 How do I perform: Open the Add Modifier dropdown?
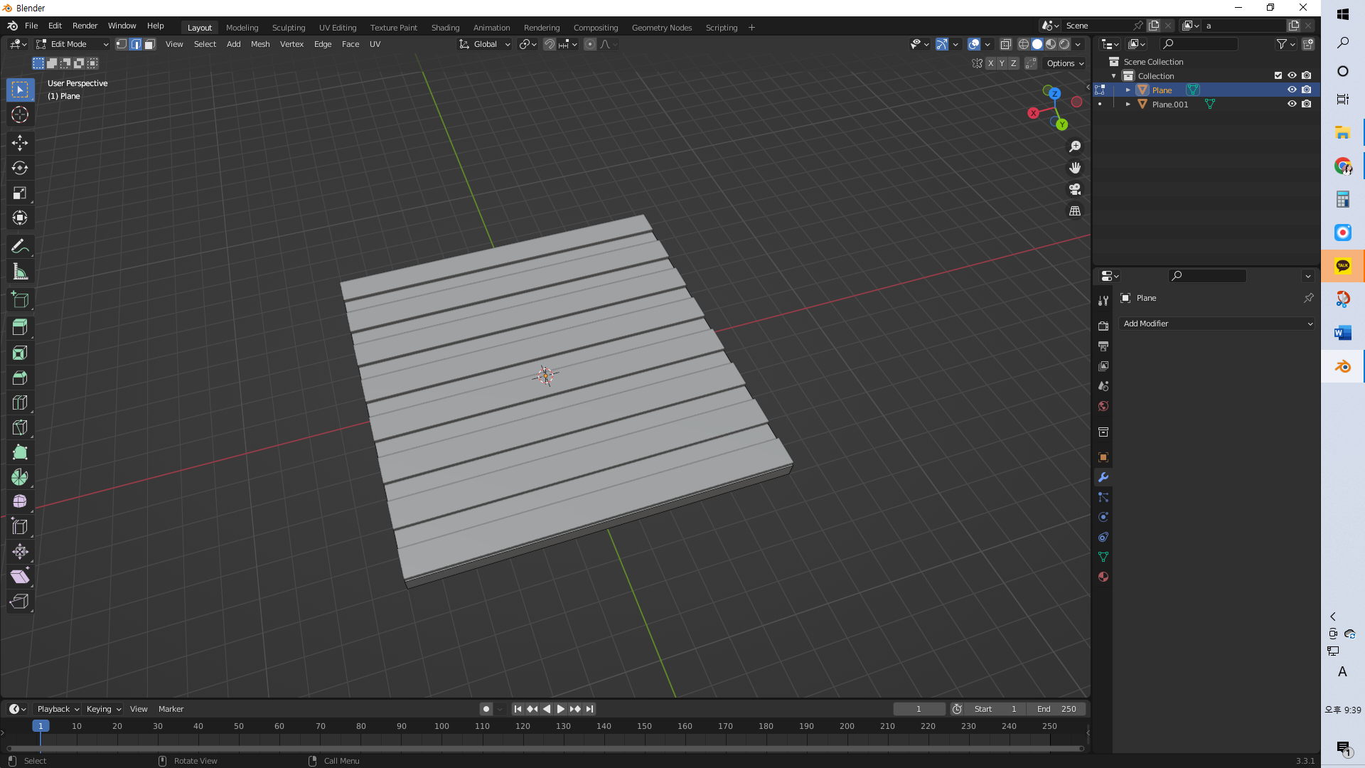coord(1216,324)
